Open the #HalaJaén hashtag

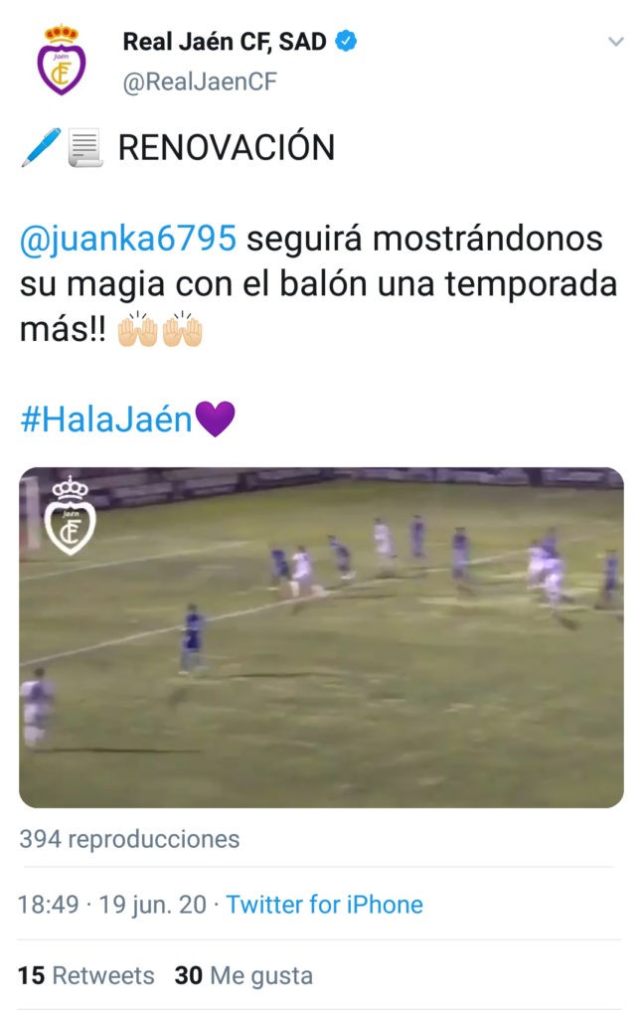click(x=106, y=419)
